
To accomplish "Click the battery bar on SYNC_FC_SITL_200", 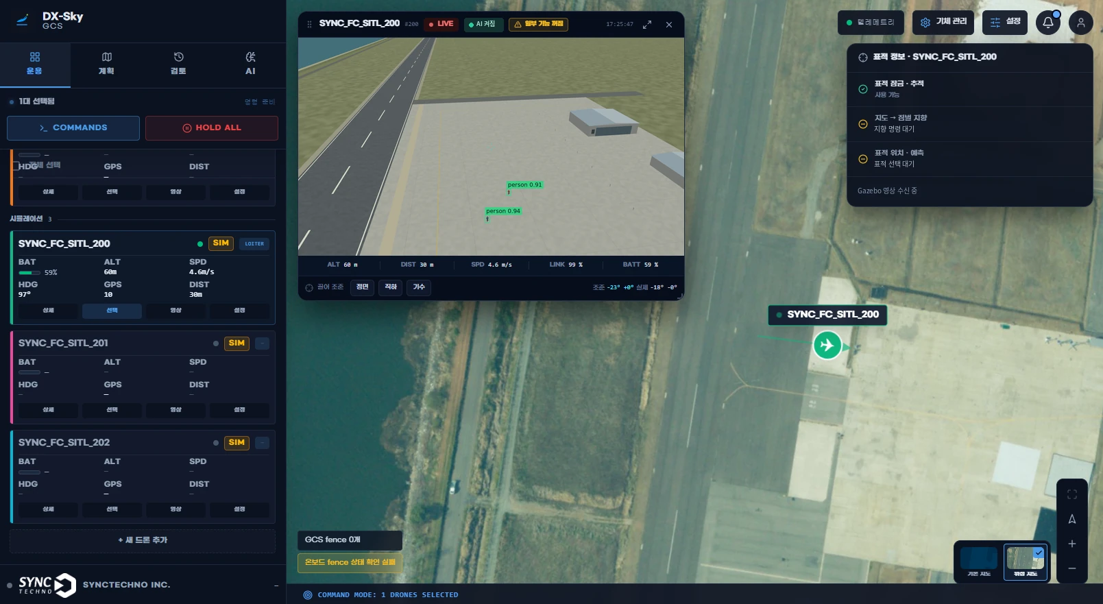I will 29,273.
